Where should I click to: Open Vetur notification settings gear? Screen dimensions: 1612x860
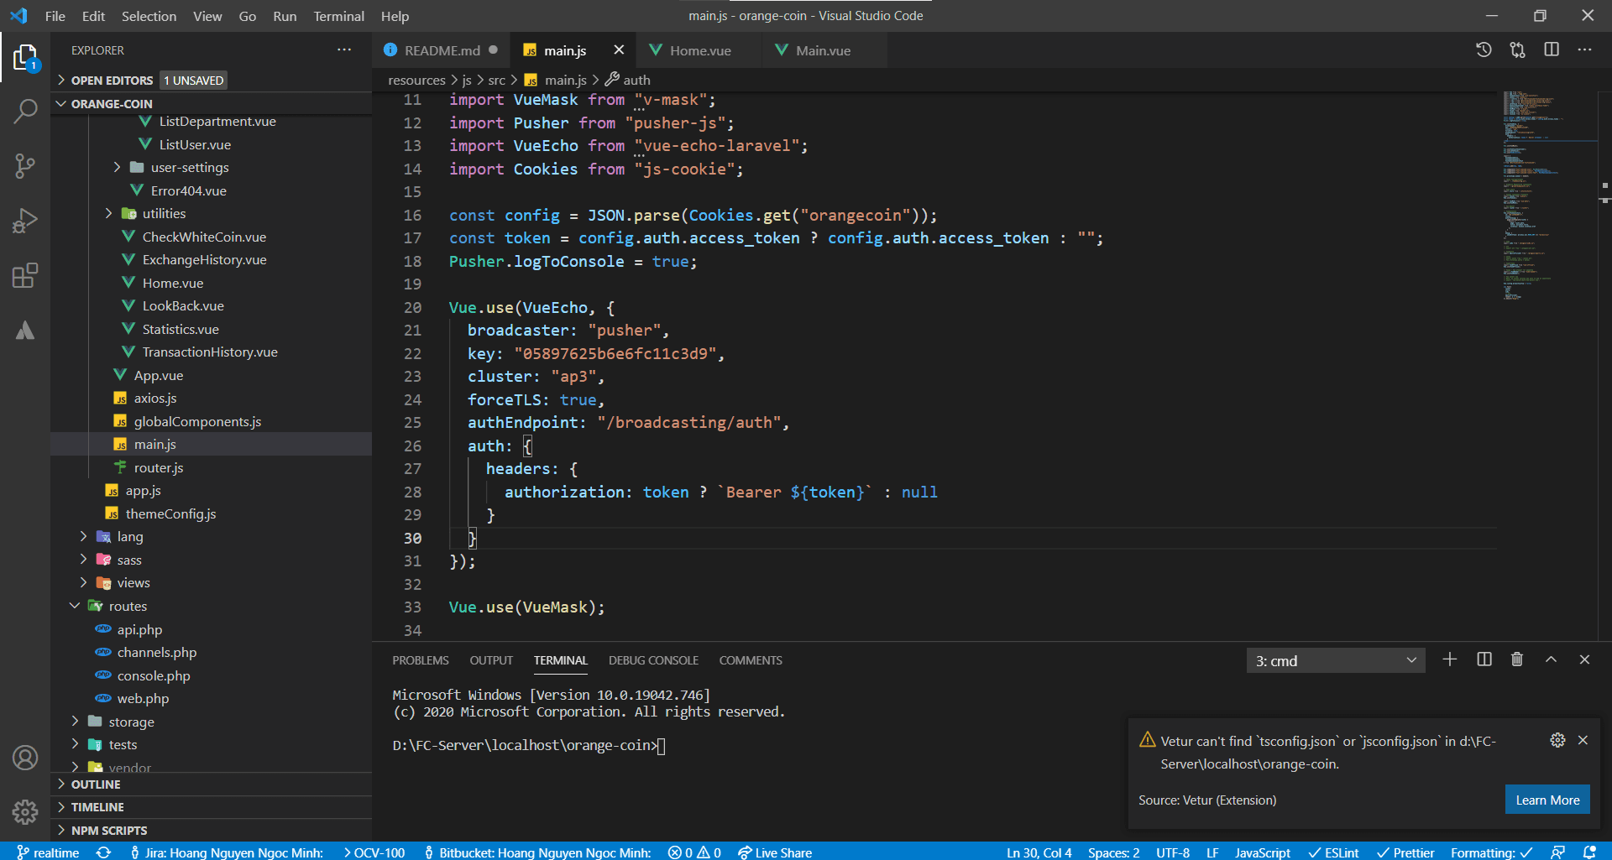(x=1557, y=740)
